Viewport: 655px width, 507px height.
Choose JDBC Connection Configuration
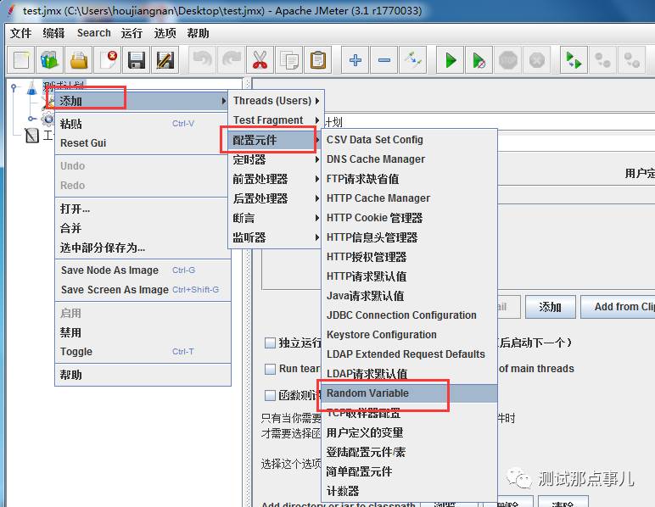pyautogui.click(x=409, y=315)
